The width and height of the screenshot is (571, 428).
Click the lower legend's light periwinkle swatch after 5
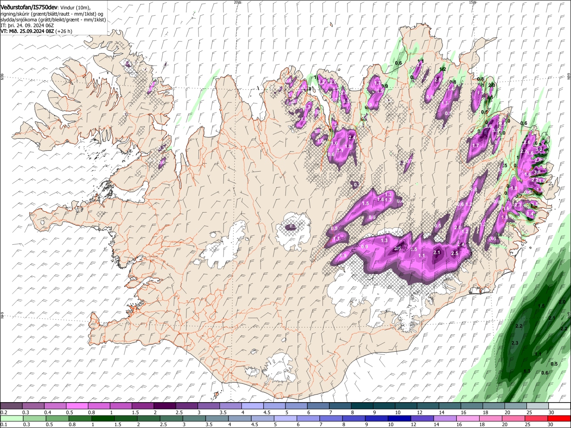(x=285, y=418)
